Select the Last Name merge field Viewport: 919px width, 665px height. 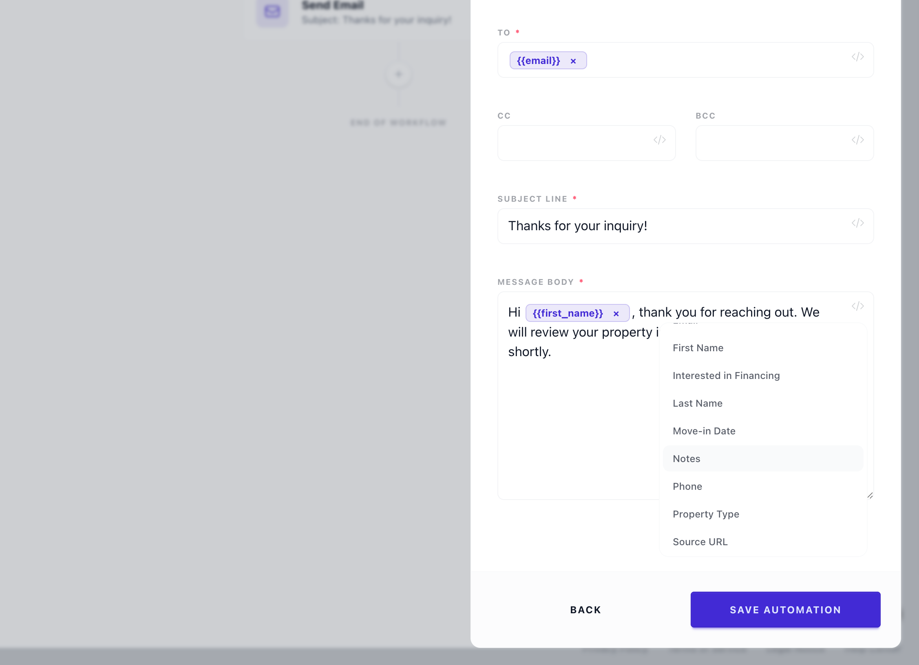tap(698, 403)
